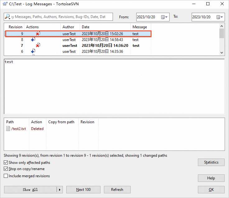Click date 14:58:43 in revision list

click(x=102, y=40)
